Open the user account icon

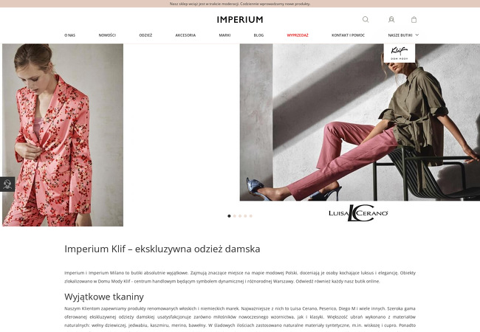[391, 20]
